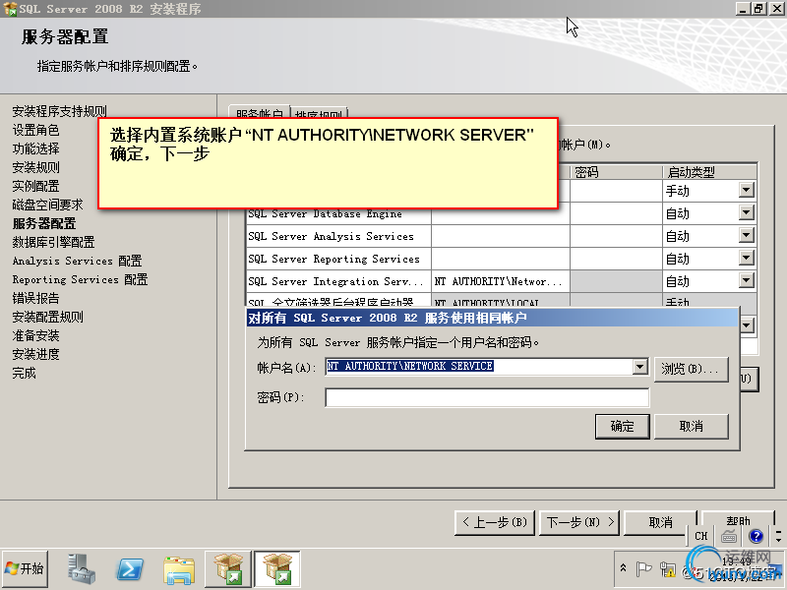Click sidebar step 实例配置
The width and height of the screenshot is (787, 590).
35,186
